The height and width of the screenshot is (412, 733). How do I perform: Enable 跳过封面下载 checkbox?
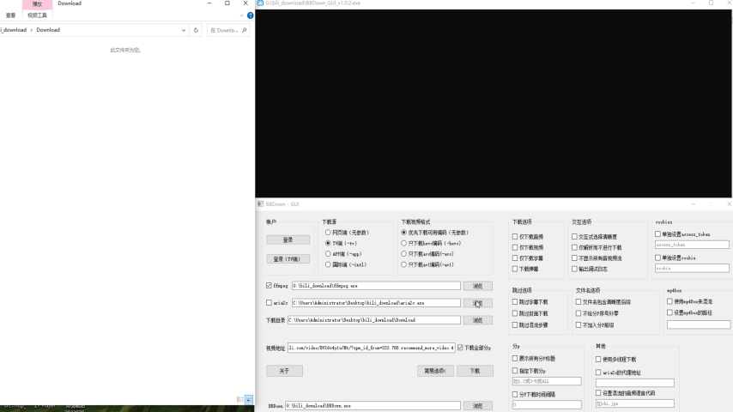[x=515, y=313]
